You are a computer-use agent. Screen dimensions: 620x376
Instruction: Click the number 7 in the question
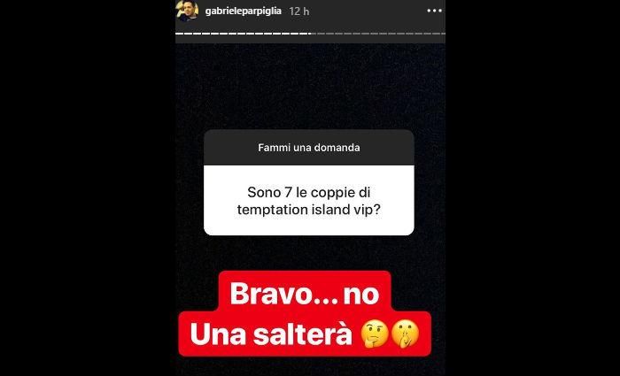(288, 192)
